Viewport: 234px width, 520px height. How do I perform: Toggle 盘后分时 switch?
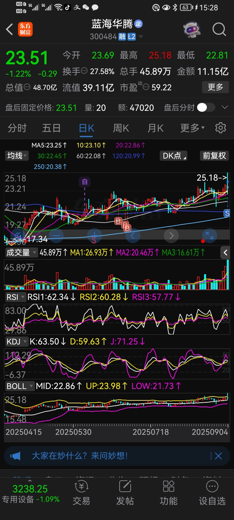click(x=206, y=108)
